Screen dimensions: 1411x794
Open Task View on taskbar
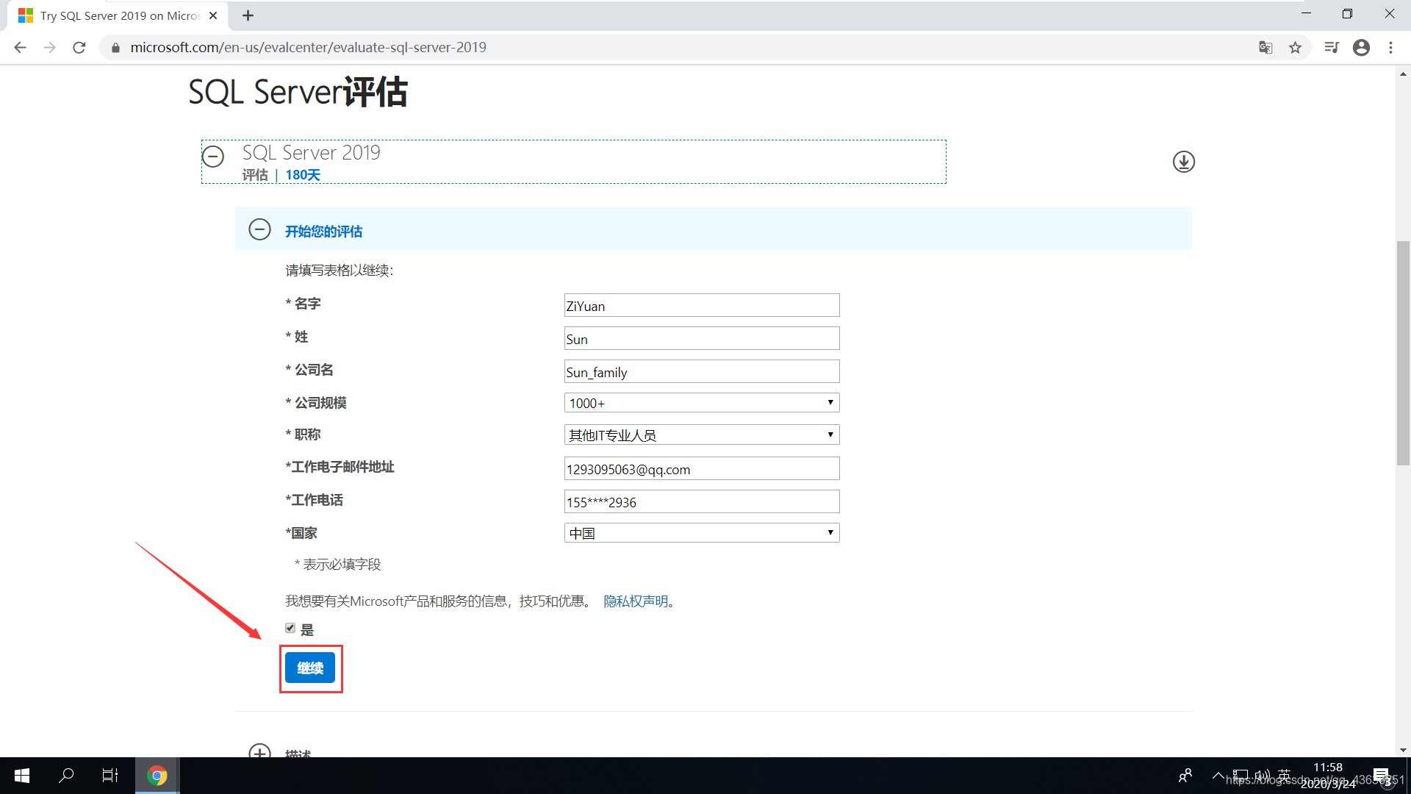[110, 776]
